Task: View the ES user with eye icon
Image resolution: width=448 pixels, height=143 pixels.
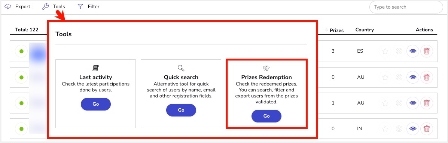Action: [x=412, y=51]
